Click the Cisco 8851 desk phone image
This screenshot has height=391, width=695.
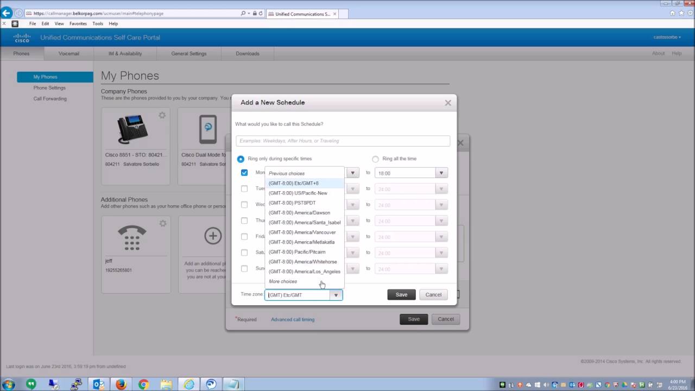pyautogui.click(x=132, y=129)
